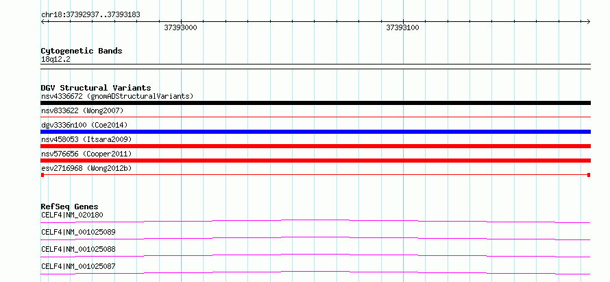This screenshot has height=282, width=610.
Task: Click the nsv4336672 (gnomADStructuralVariants) label
Action: pyautogui.click(x=117, y=96)
